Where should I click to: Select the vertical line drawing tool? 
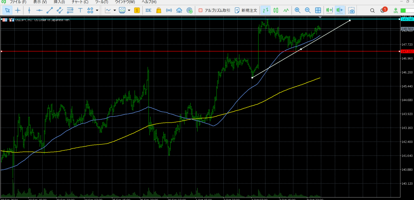click(29, 10)
